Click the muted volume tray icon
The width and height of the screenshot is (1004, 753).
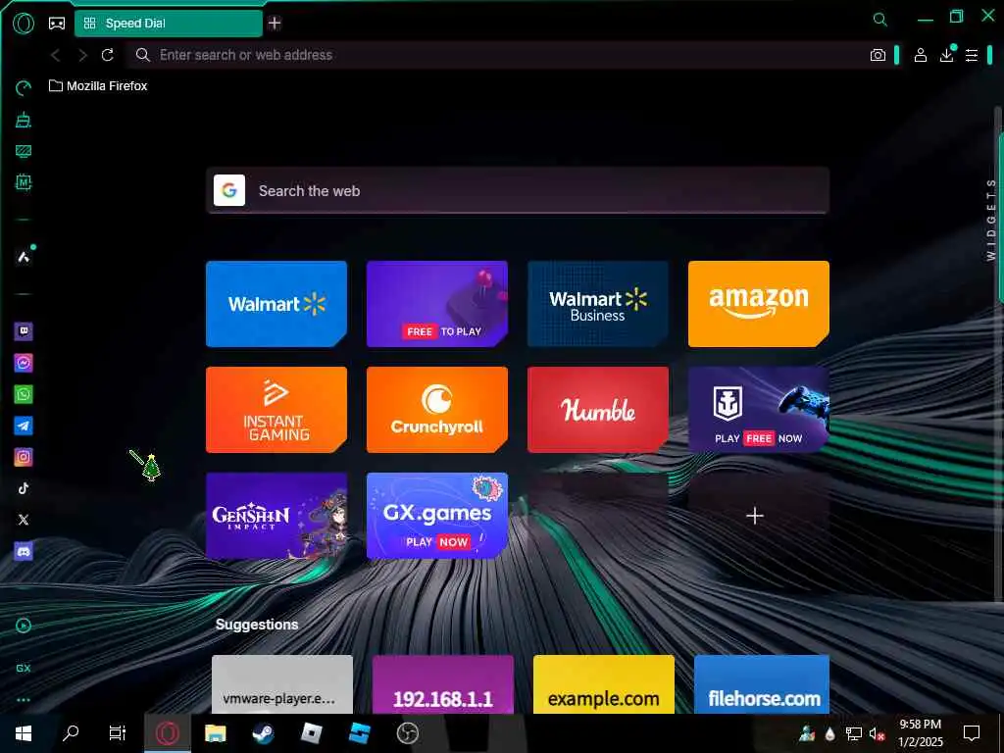tap(877, 733)
